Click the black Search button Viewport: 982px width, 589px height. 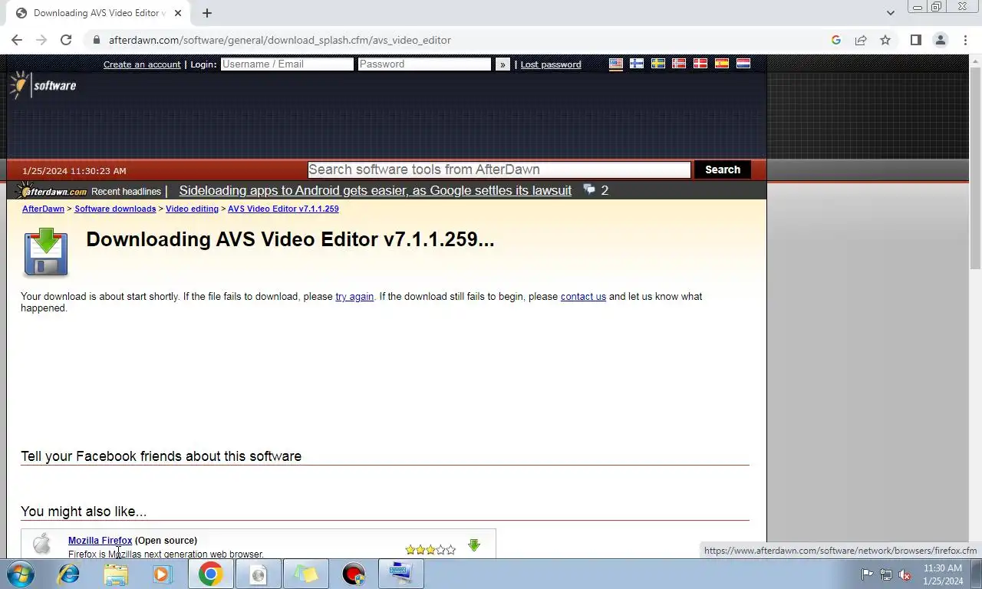point(723,169)
